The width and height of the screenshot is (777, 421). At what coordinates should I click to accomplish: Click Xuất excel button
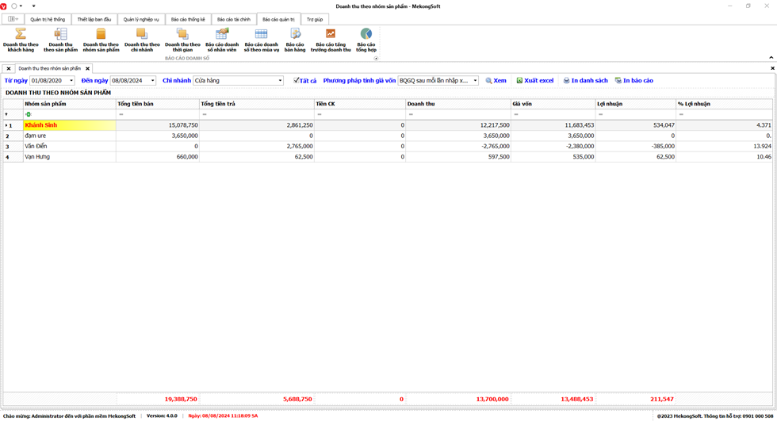click(x=535, y=81)
